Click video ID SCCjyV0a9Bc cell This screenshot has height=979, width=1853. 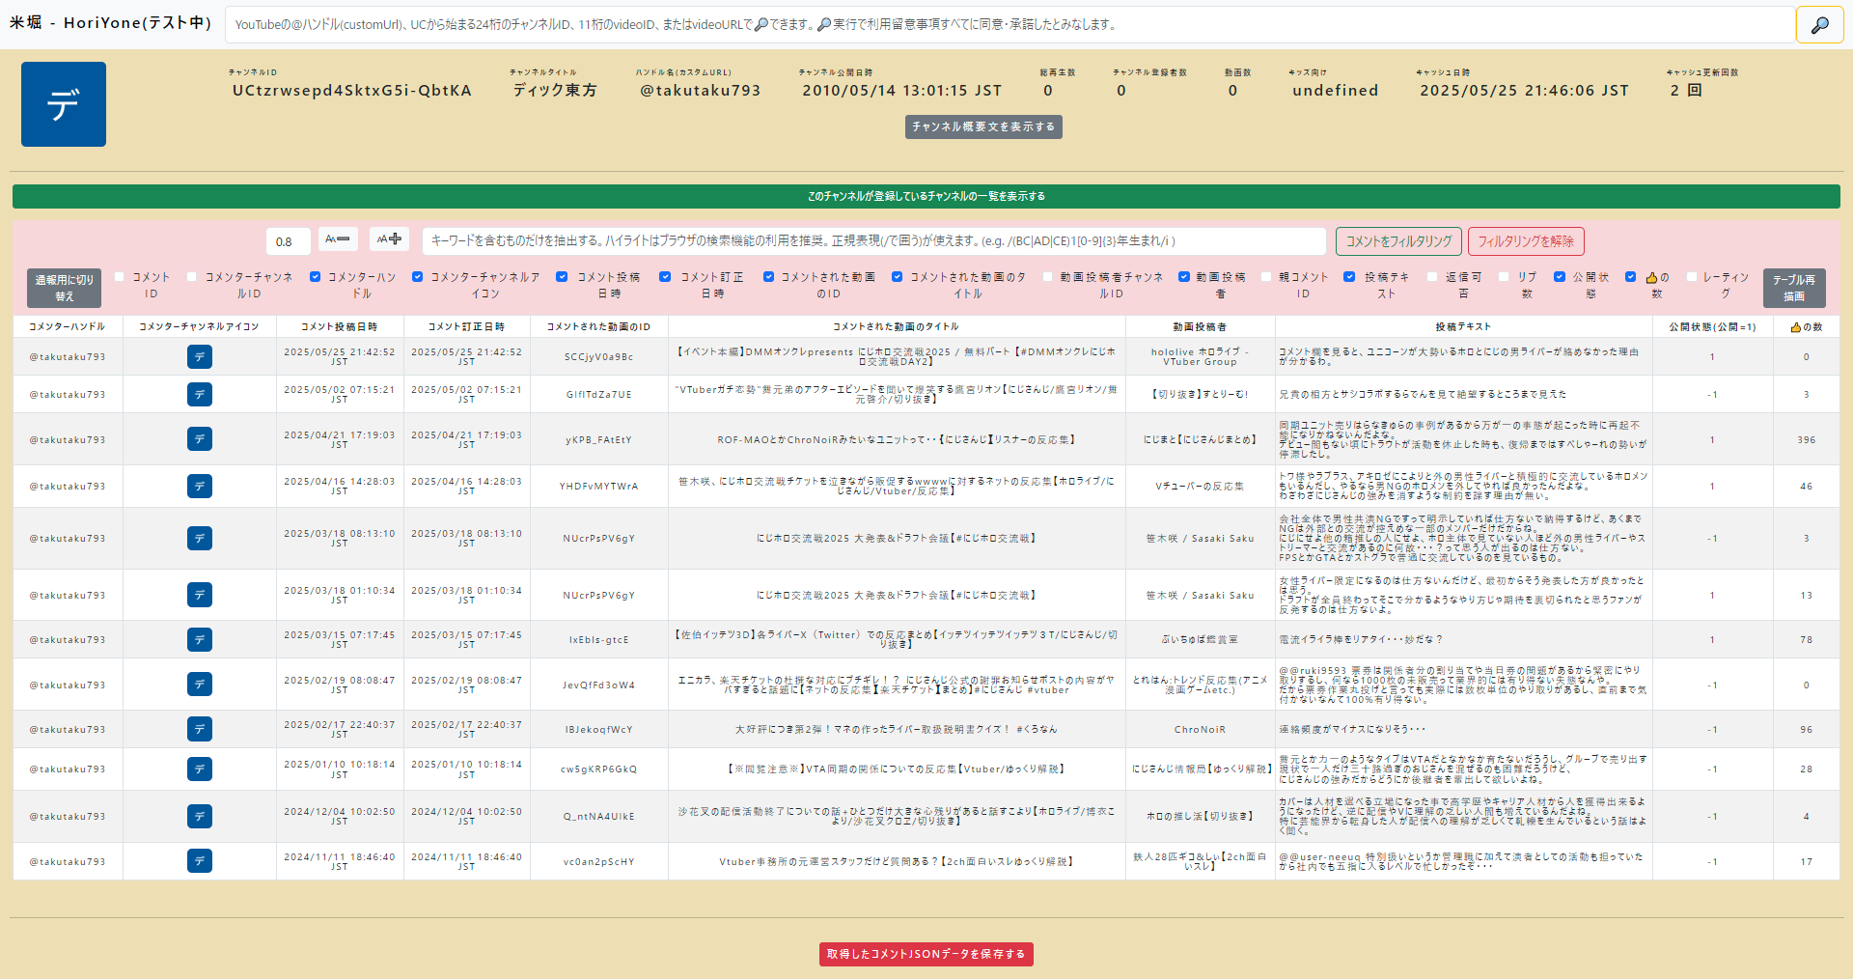click(x=599, y=357)
